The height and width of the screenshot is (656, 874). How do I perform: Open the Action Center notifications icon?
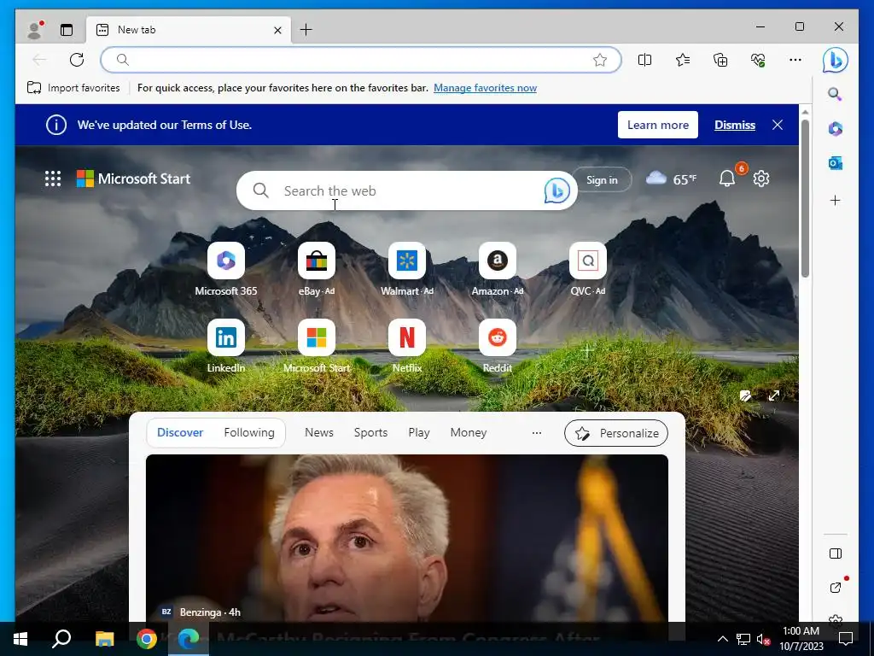click(x=846, y=639)
